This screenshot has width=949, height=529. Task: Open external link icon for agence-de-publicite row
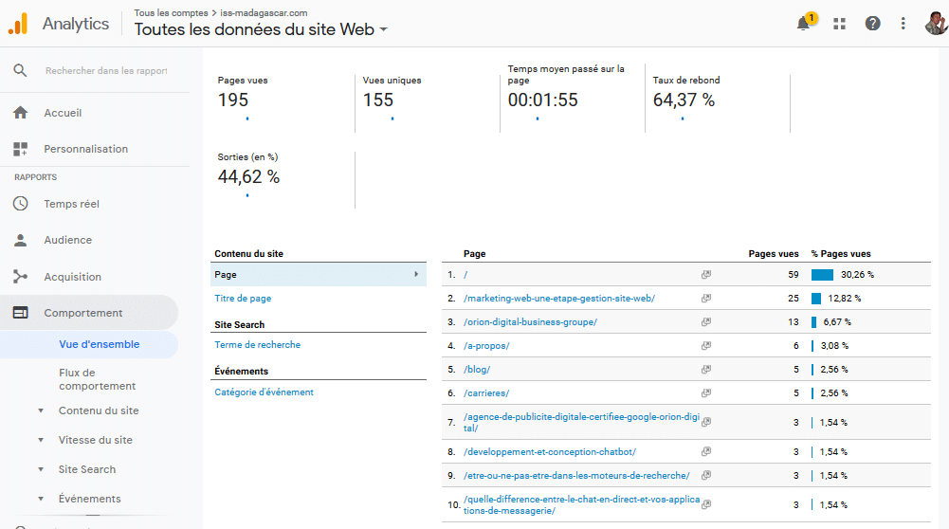pos(705,422)
